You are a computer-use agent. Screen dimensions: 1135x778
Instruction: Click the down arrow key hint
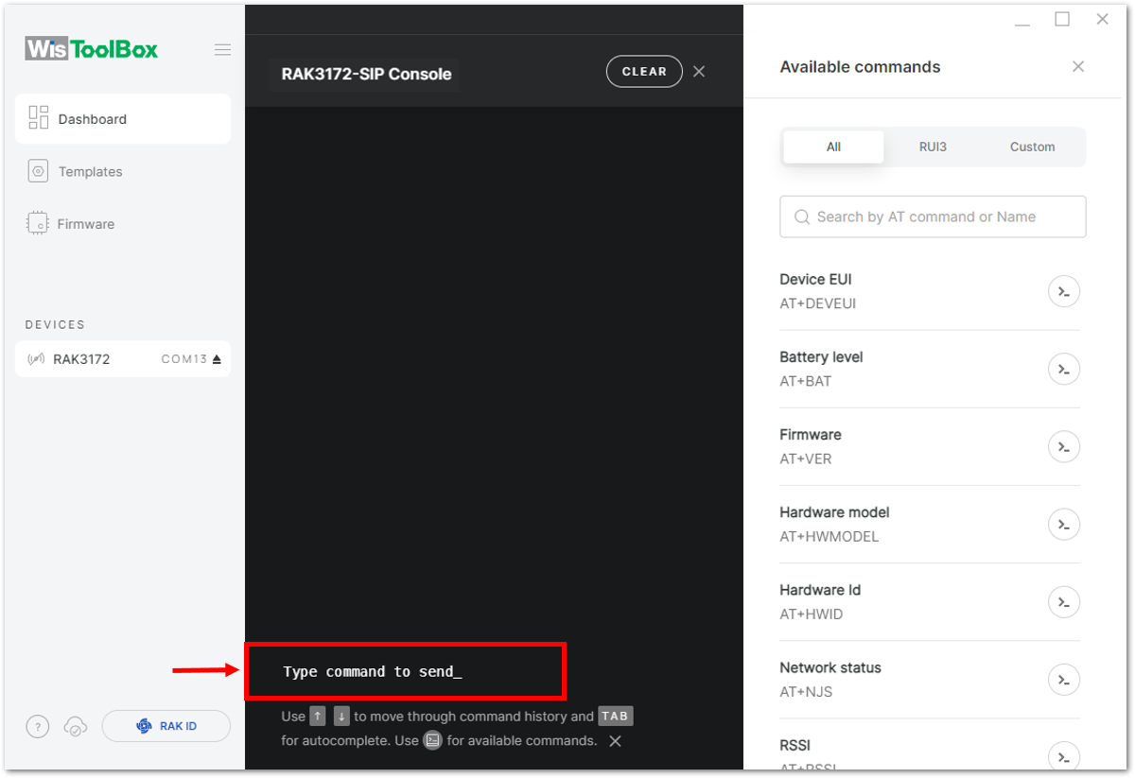tap(341, 717)
